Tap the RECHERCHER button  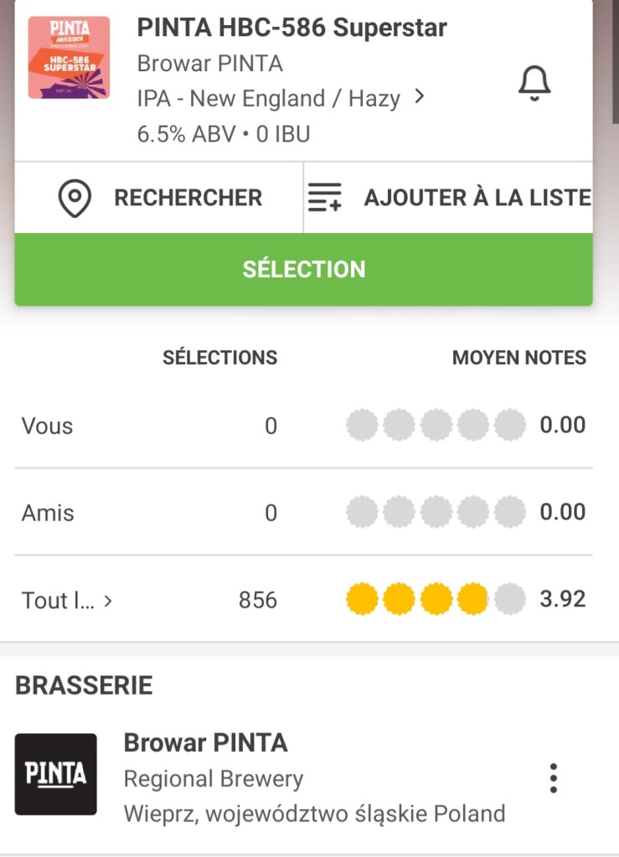pyautogui.click(x=188, y=198)
